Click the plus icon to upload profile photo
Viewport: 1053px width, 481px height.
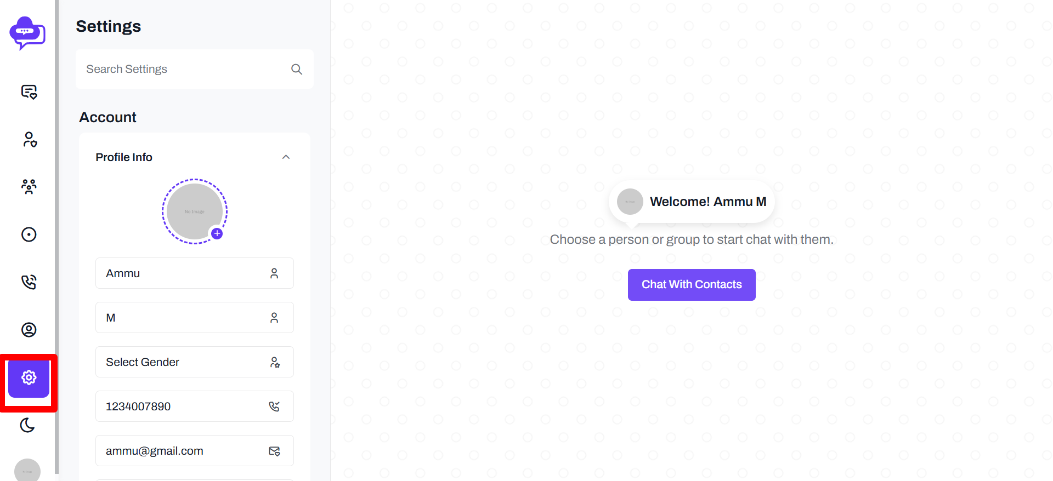click(x=217, y=233)
